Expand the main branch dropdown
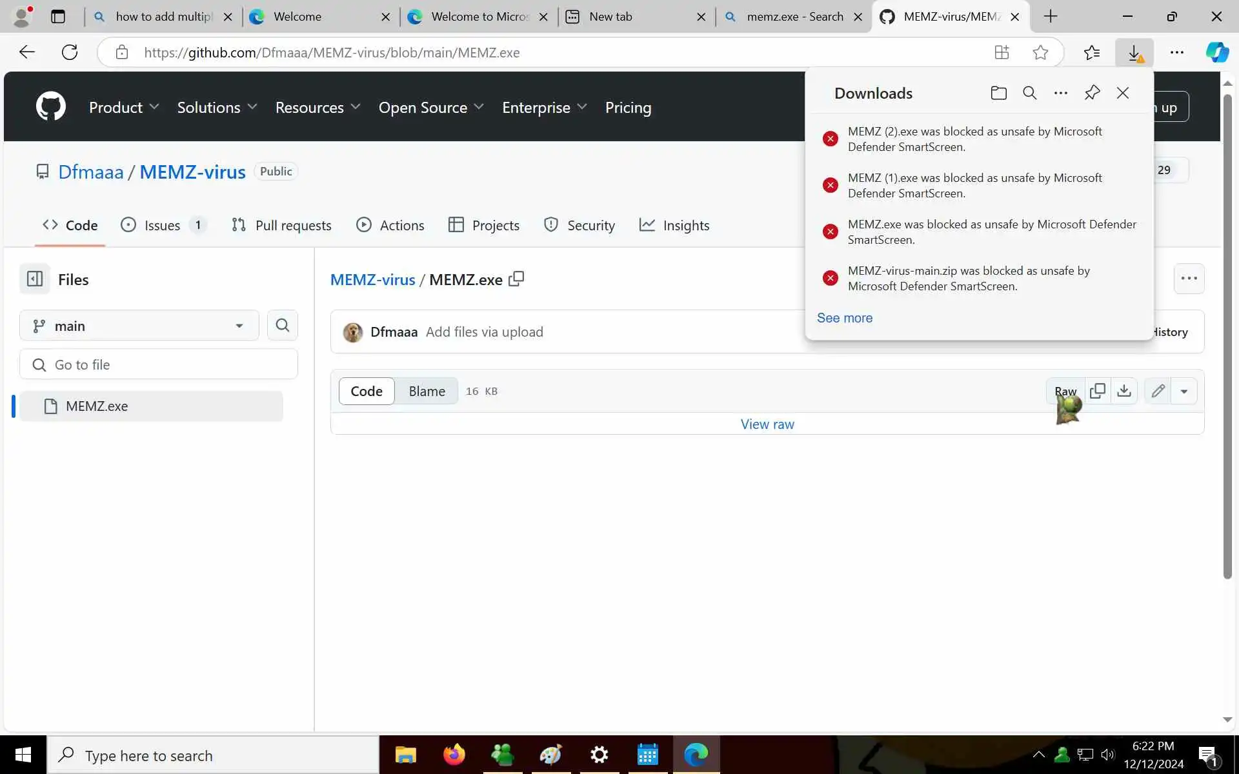 tap(139, 326)
